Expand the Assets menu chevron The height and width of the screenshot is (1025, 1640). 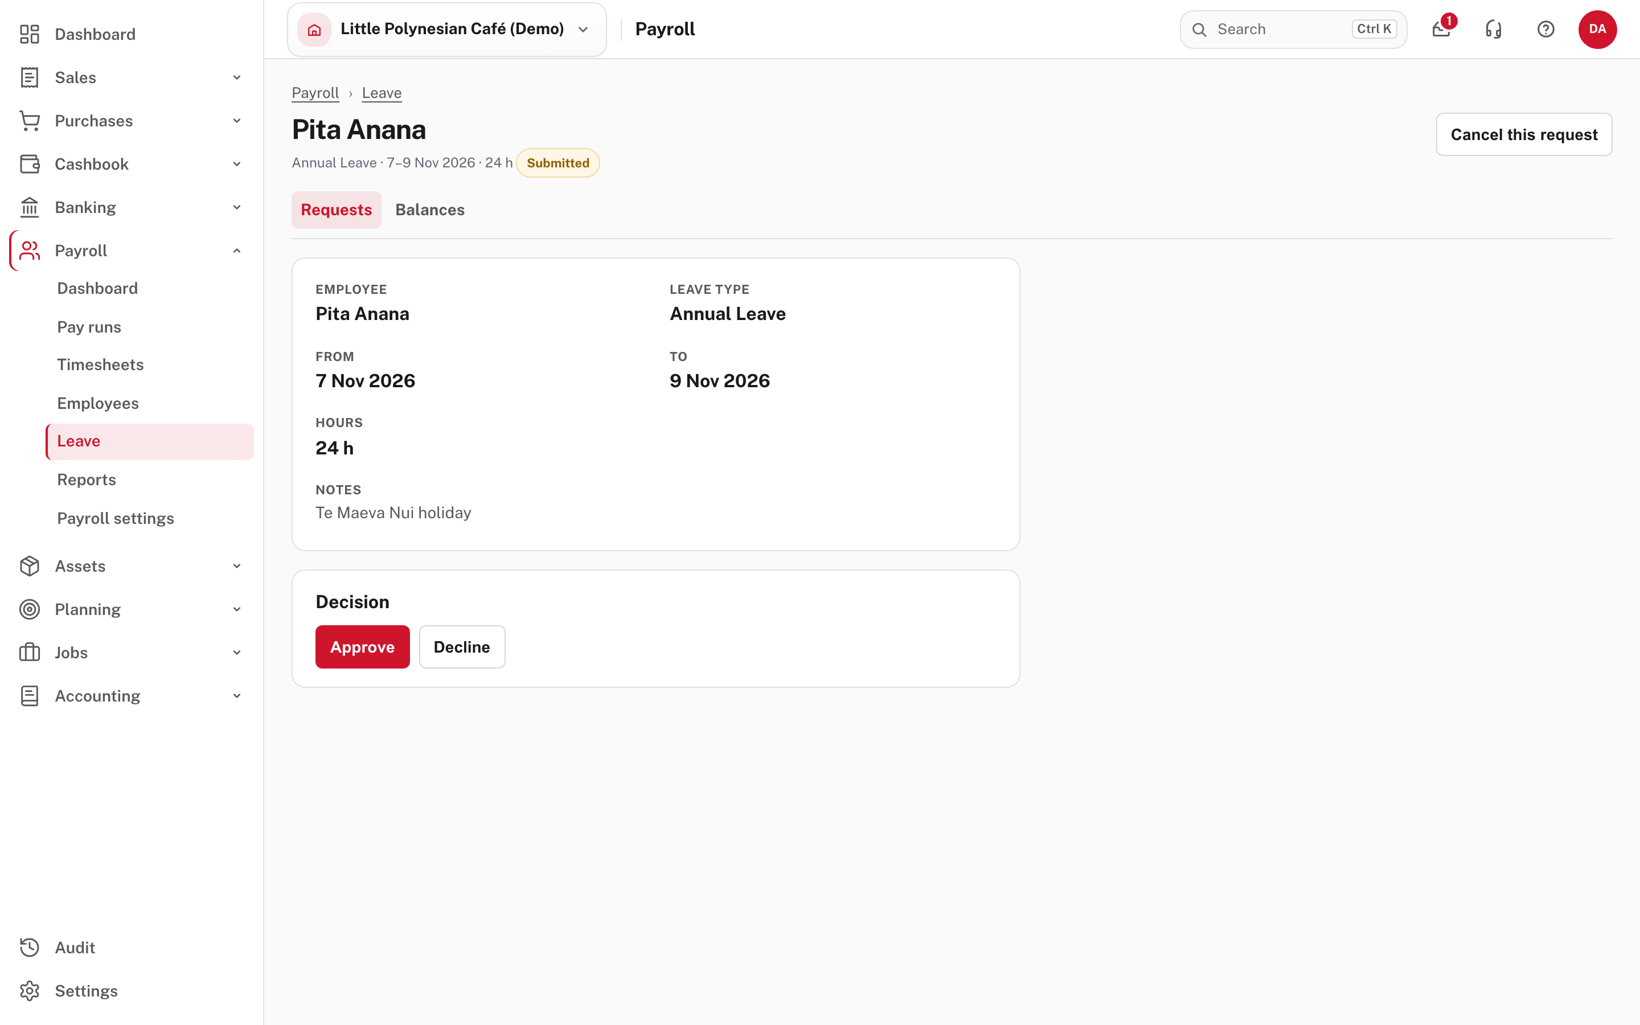pos(236,566)
